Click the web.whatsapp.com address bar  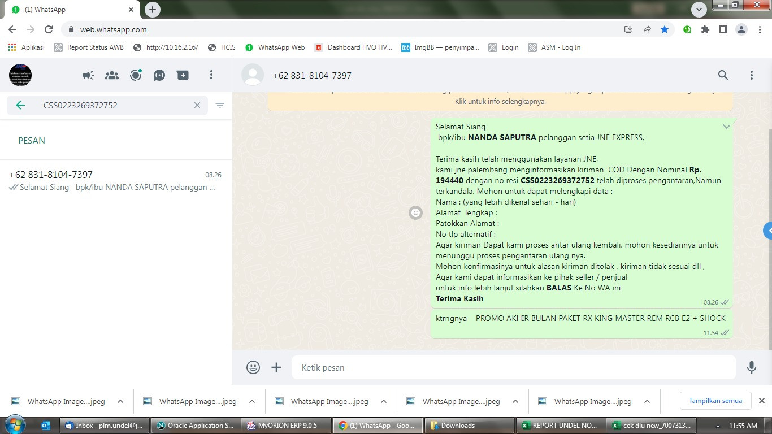pos(339,29)
